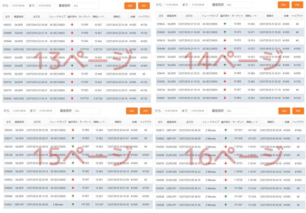Click 2 Minutes in order 934538 row
This screenshot has height=213, width=306.
point(211,197)
